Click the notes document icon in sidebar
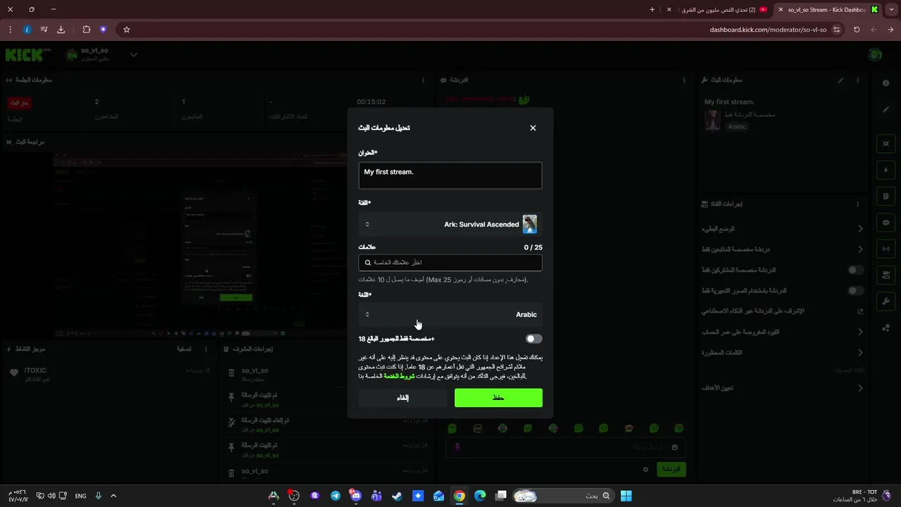The image size is (901, 507). pos(886,196)
